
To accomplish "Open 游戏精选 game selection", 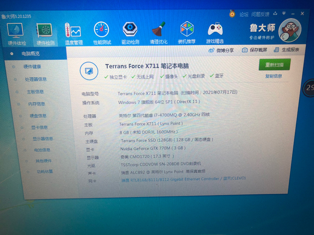I will (215, 33).
